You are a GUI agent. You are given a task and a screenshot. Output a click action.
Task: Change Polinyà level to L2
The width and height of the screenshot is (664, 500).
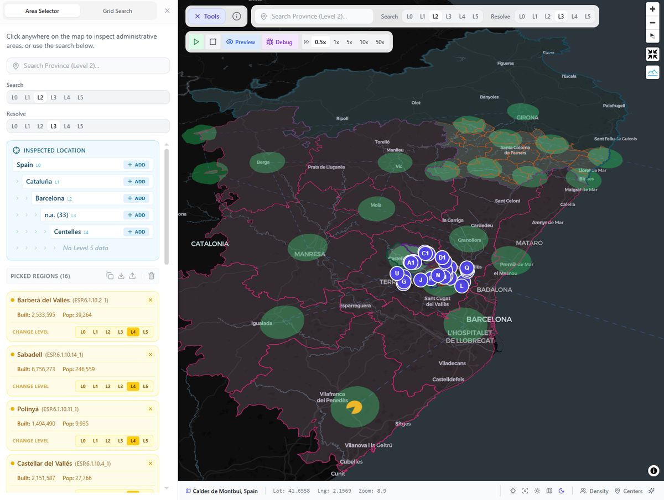tap(108, 441)
